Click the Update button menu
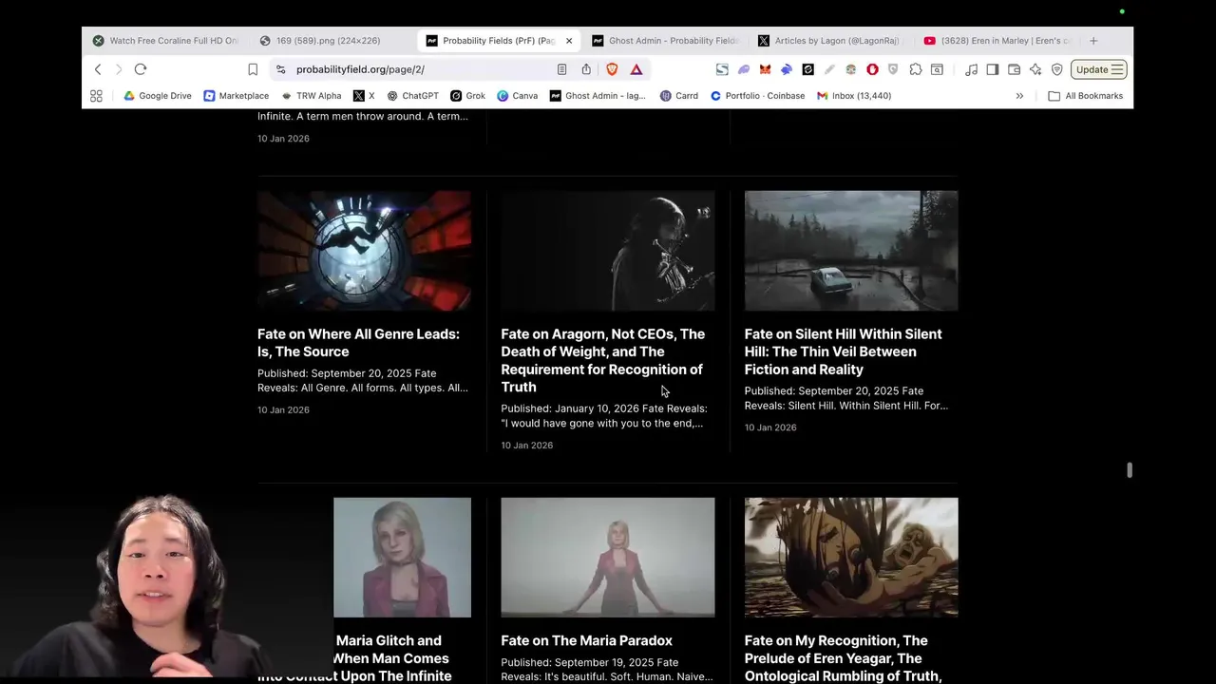The image size is (1216, 684). pyautogui.click(x=1099, y=69)
